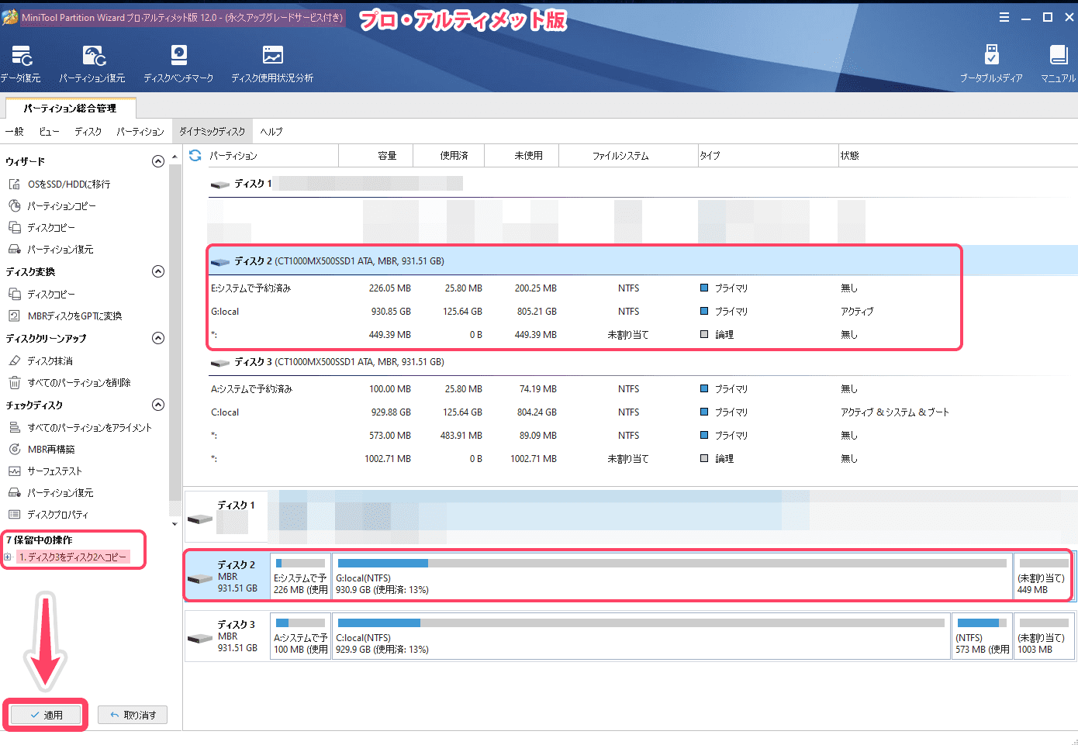This screenshot has height=745, width=1078.
Task: Launch the ディスクベンチマーク tool
Action: tap(178, 63)
